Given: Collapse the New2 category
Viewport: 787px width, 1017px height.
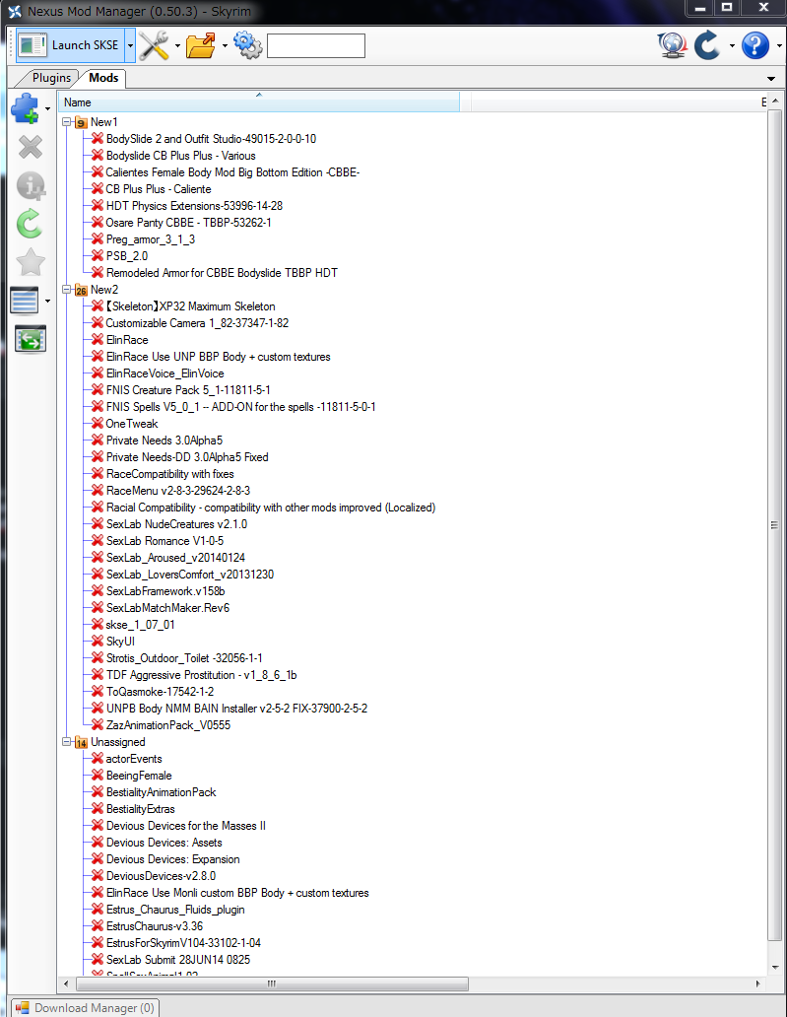Looking at the screenshot, I should (x=66, y=290).
